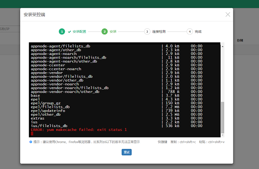Click the extras repository line
The width and height of the screenshot is (259, 169).
click(37, 118)
